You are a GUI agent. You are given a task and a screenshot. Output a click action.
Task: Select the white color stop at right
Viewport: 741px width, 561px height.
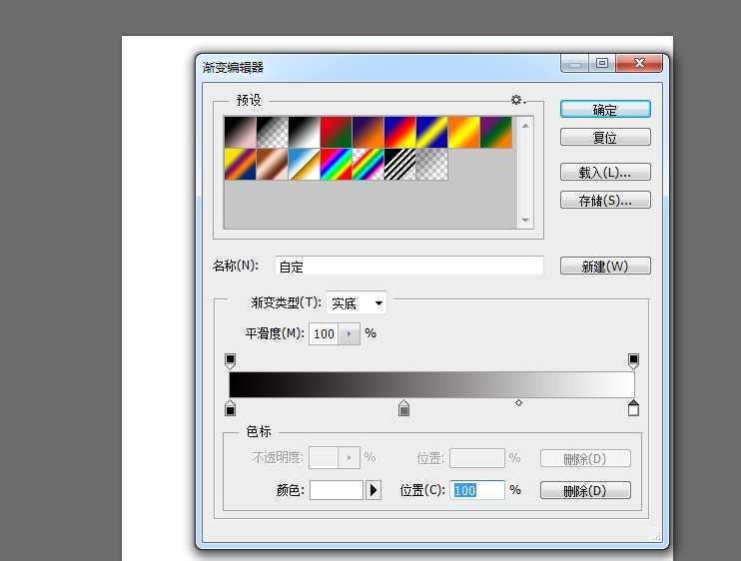coord(633,408)
